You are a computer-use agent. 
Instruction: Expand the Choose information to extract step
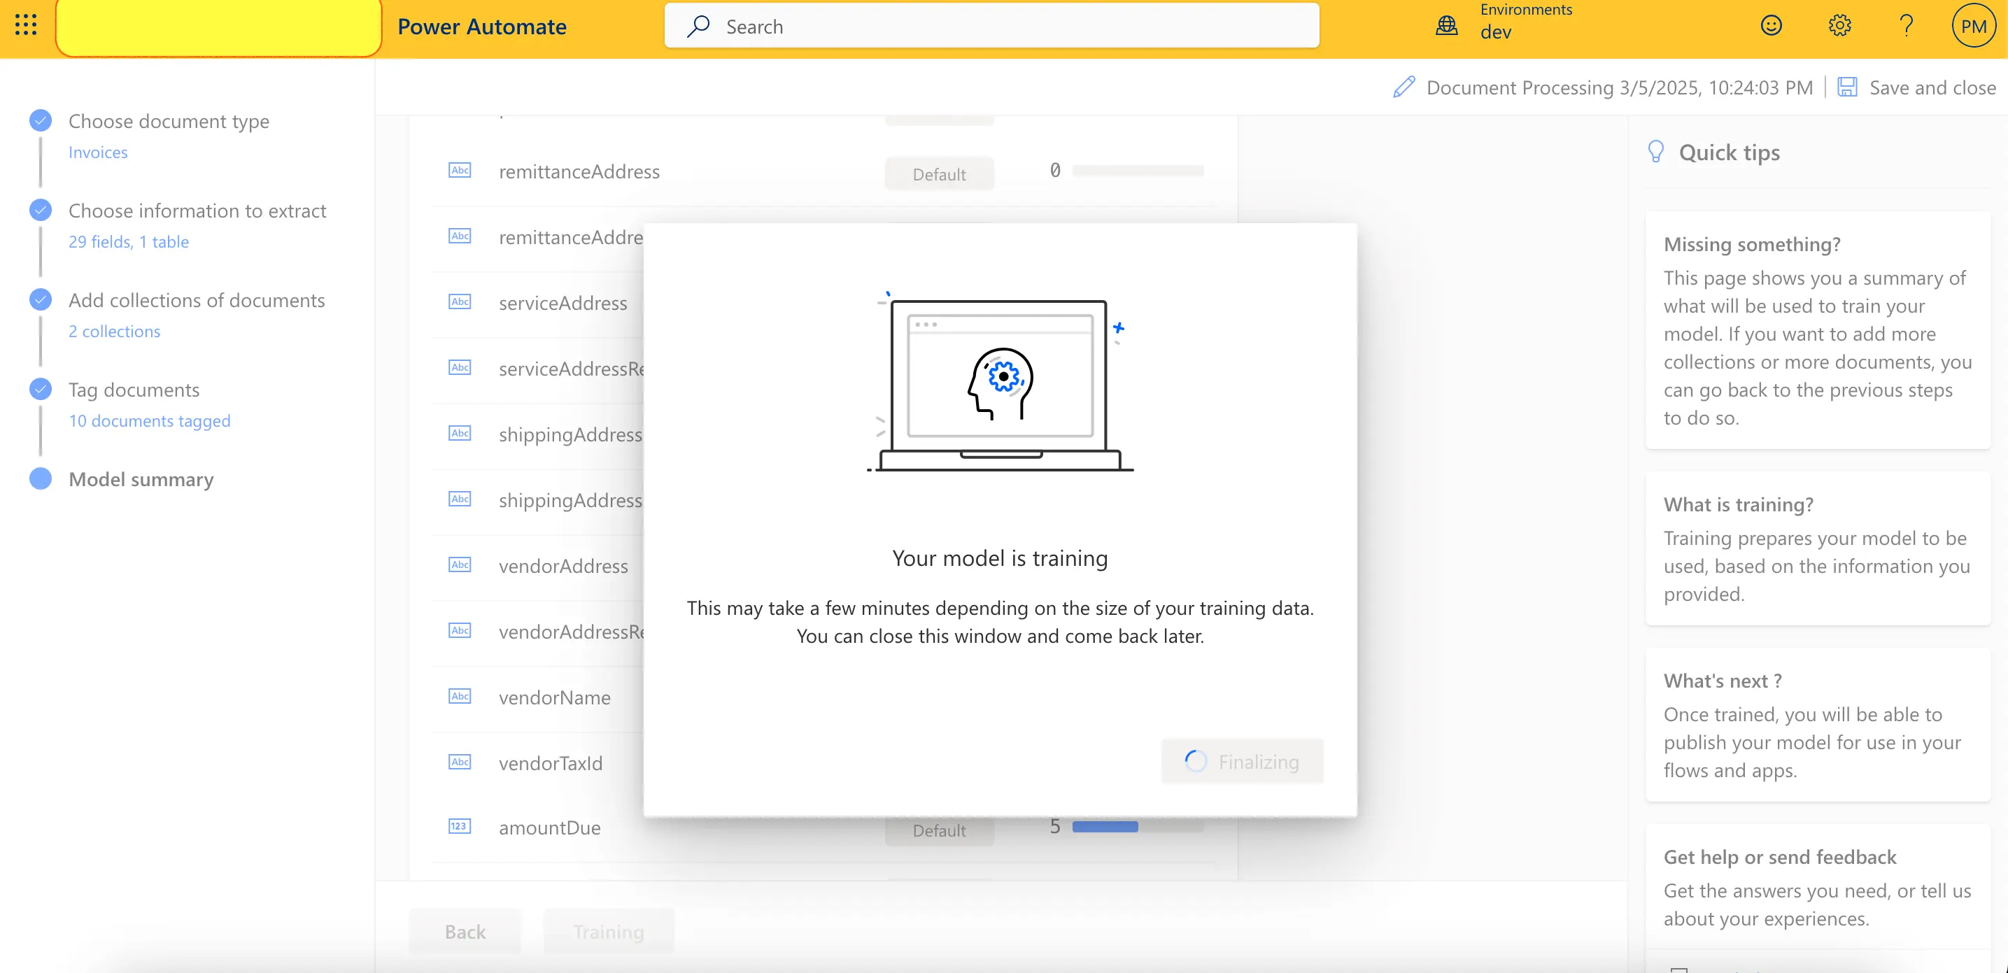pos(197,210)
